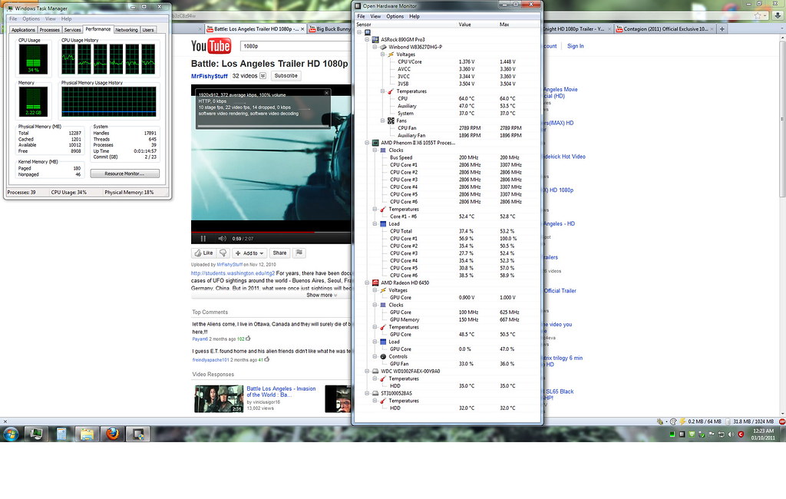This screenshot has width=786, height=499.
Task: Click the Resource Monitor button
Action: coord(125,173)
